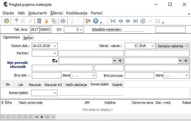191x121 pixels.
Task: Open the Način plaćanja tab
Action: (76, 85)
